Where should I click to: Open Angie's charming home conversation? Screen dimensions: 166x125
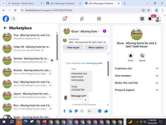tap(28, 116)
